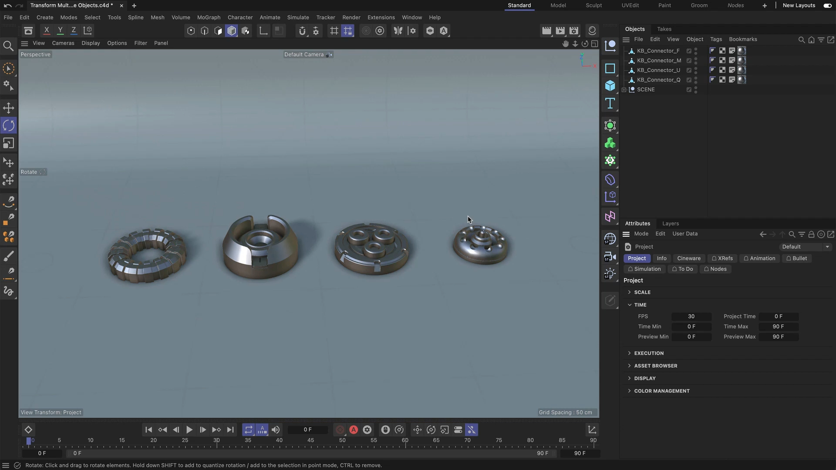Switch to the Takes tab
836x470 pixels.
coord(664,29)
